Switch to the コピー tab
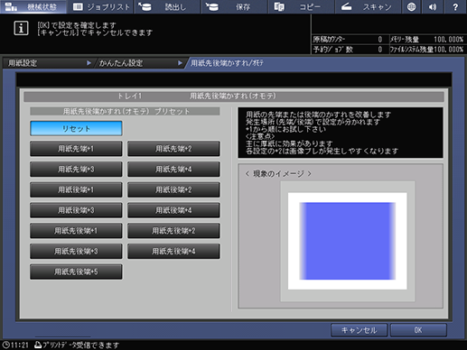The image size is (467, 350). [302, 6]
